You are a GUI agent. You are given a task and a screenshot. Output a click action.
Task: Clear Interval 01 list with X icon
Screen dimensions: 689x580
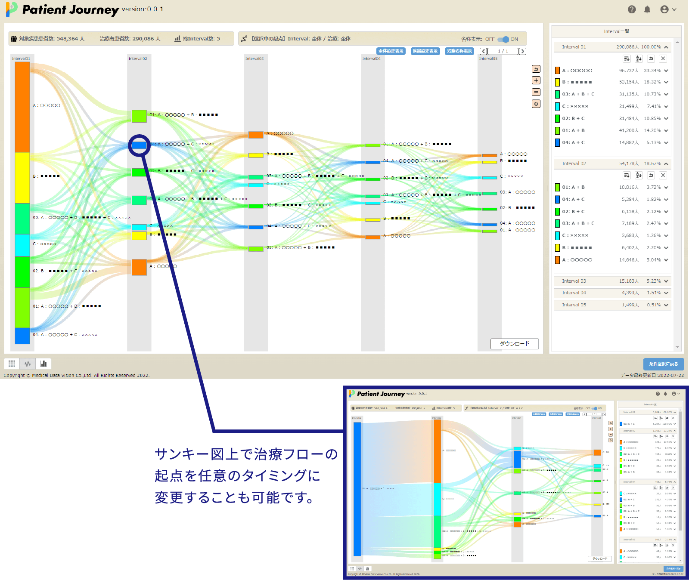(x=663, y=59)
